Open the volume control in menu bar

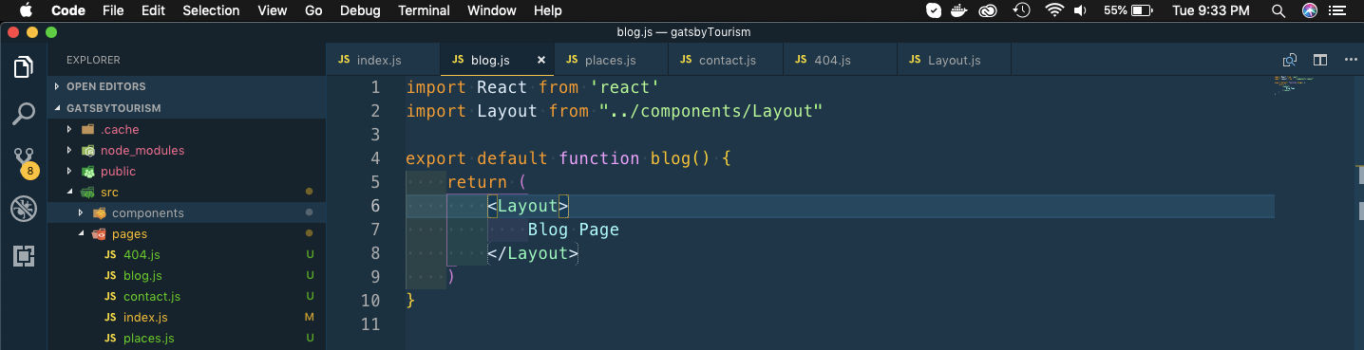(1080, 10)
